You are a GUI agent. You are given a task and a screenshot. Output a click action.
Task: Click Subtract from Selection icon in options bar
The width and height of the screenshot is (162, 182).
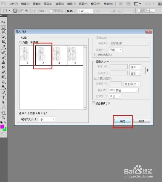[x=22, y=11]
